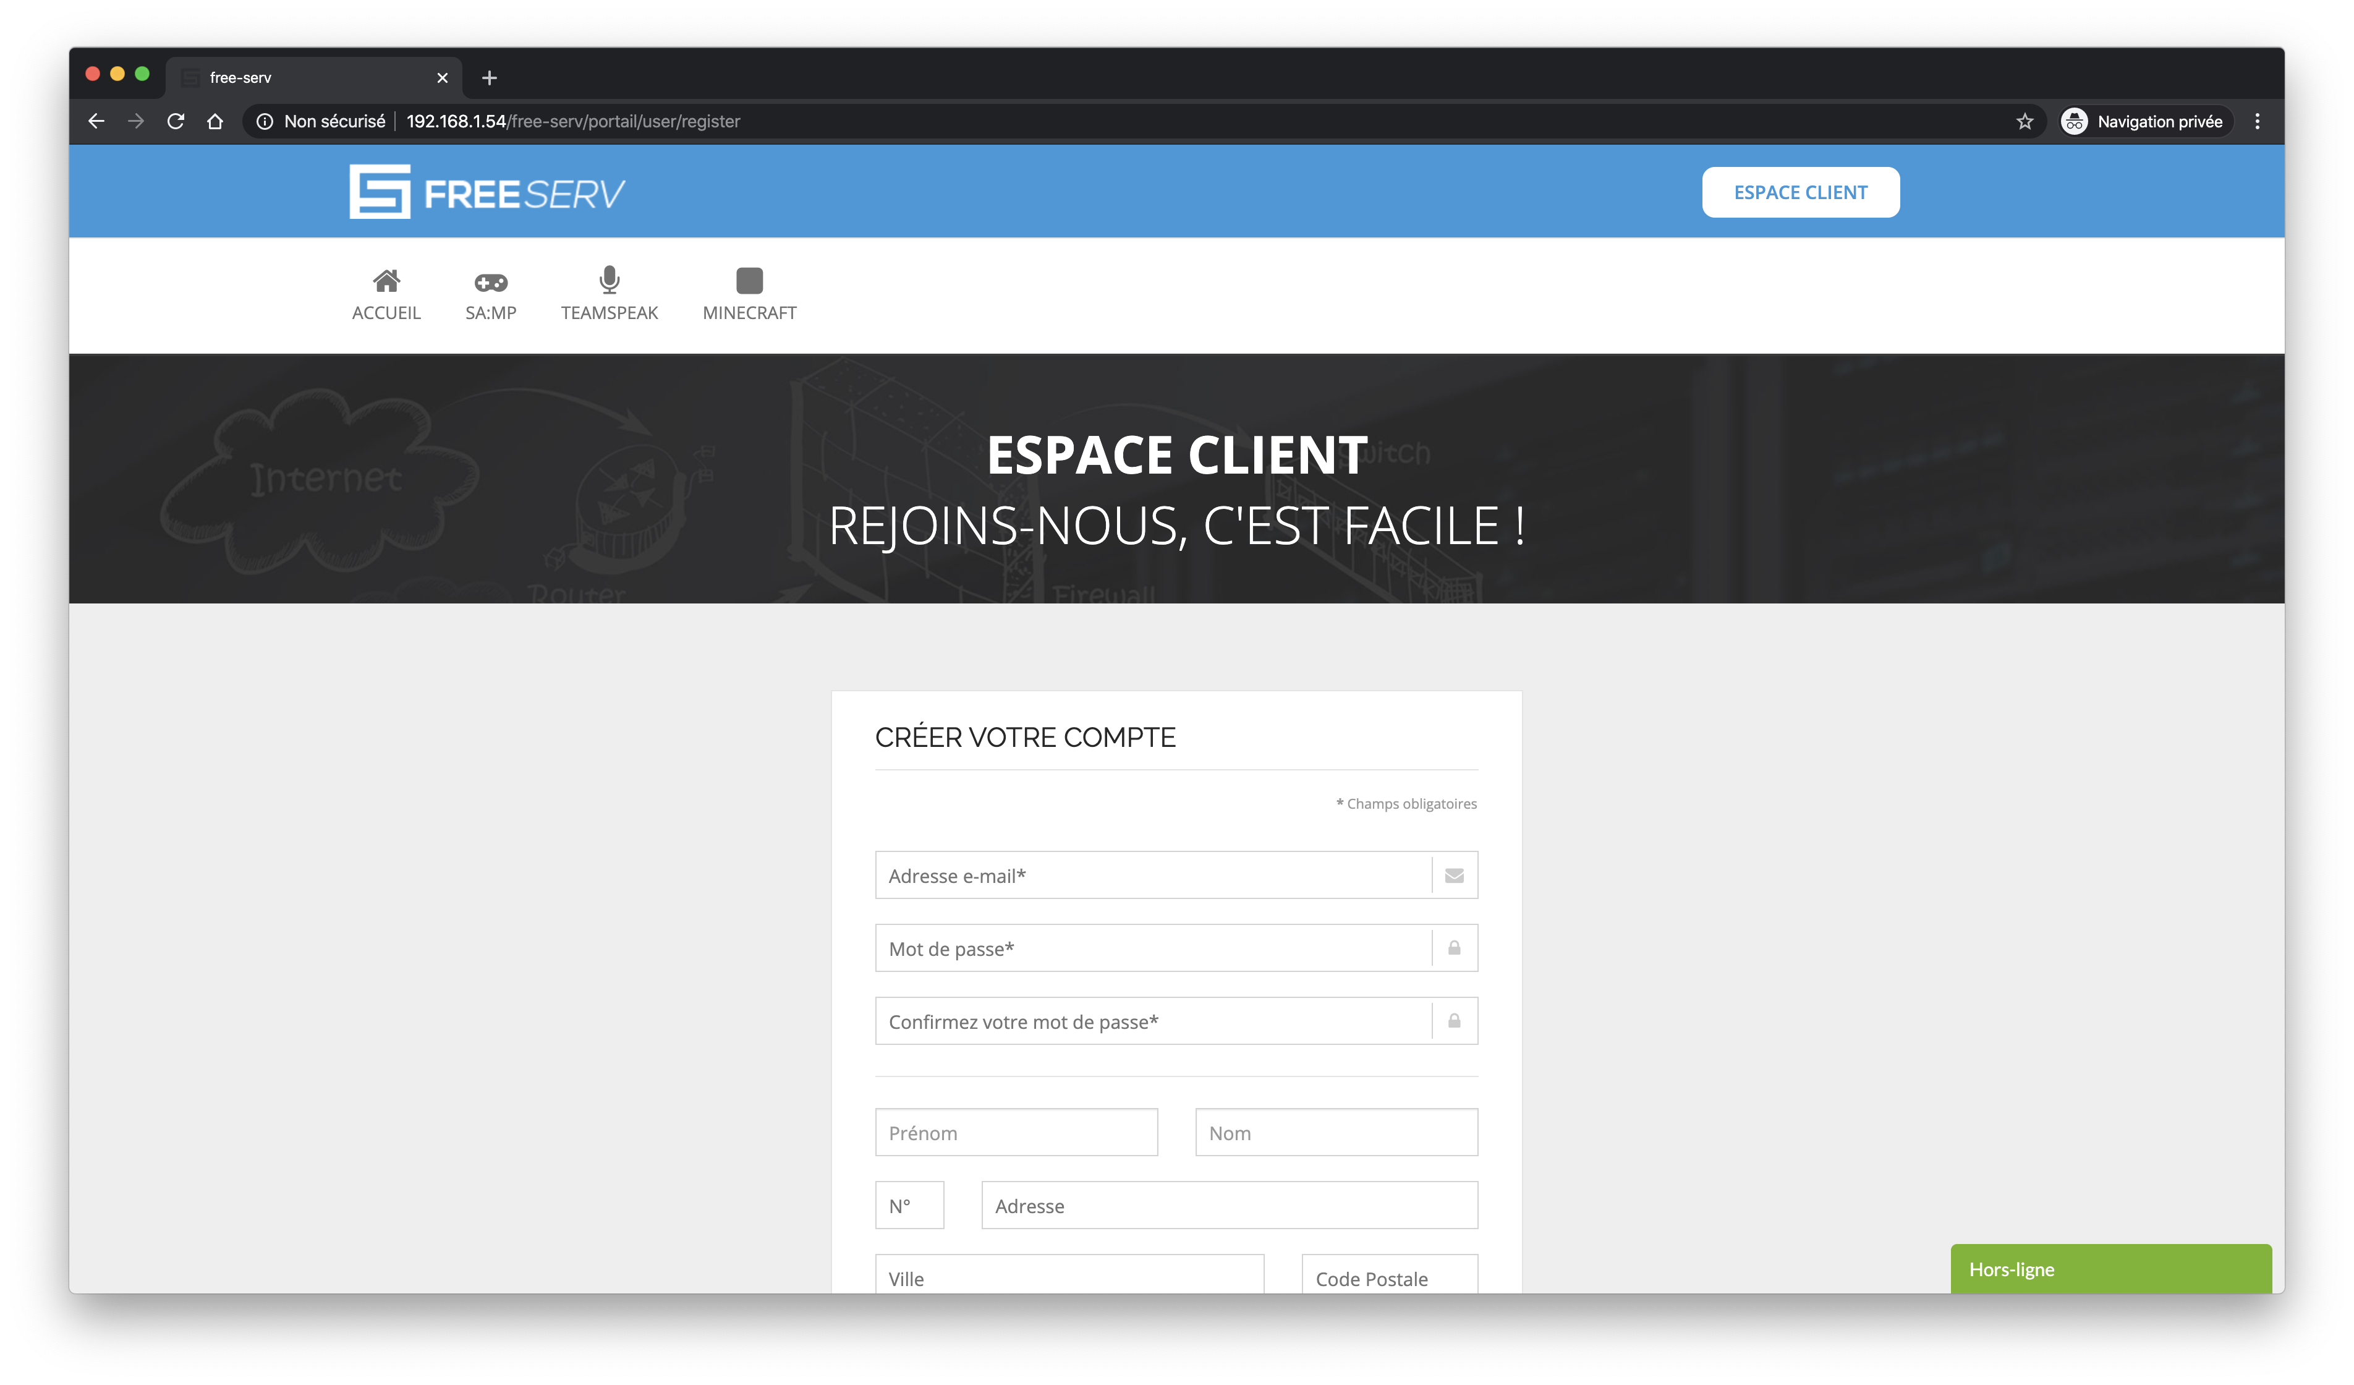The height and width of the screenshot is (1385, 2354).
Task: Open the Accueil home icon
Action: [x=386, y=281]
